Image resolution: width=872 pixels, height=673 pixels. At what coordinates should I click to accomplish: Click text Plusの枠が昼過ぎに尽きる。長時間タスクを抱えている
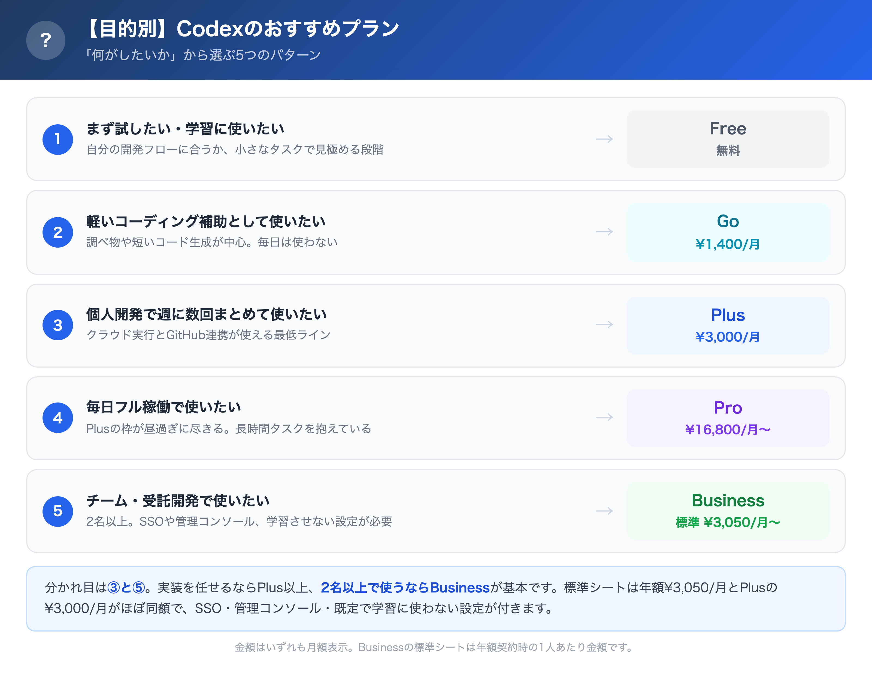pos(229,429)
